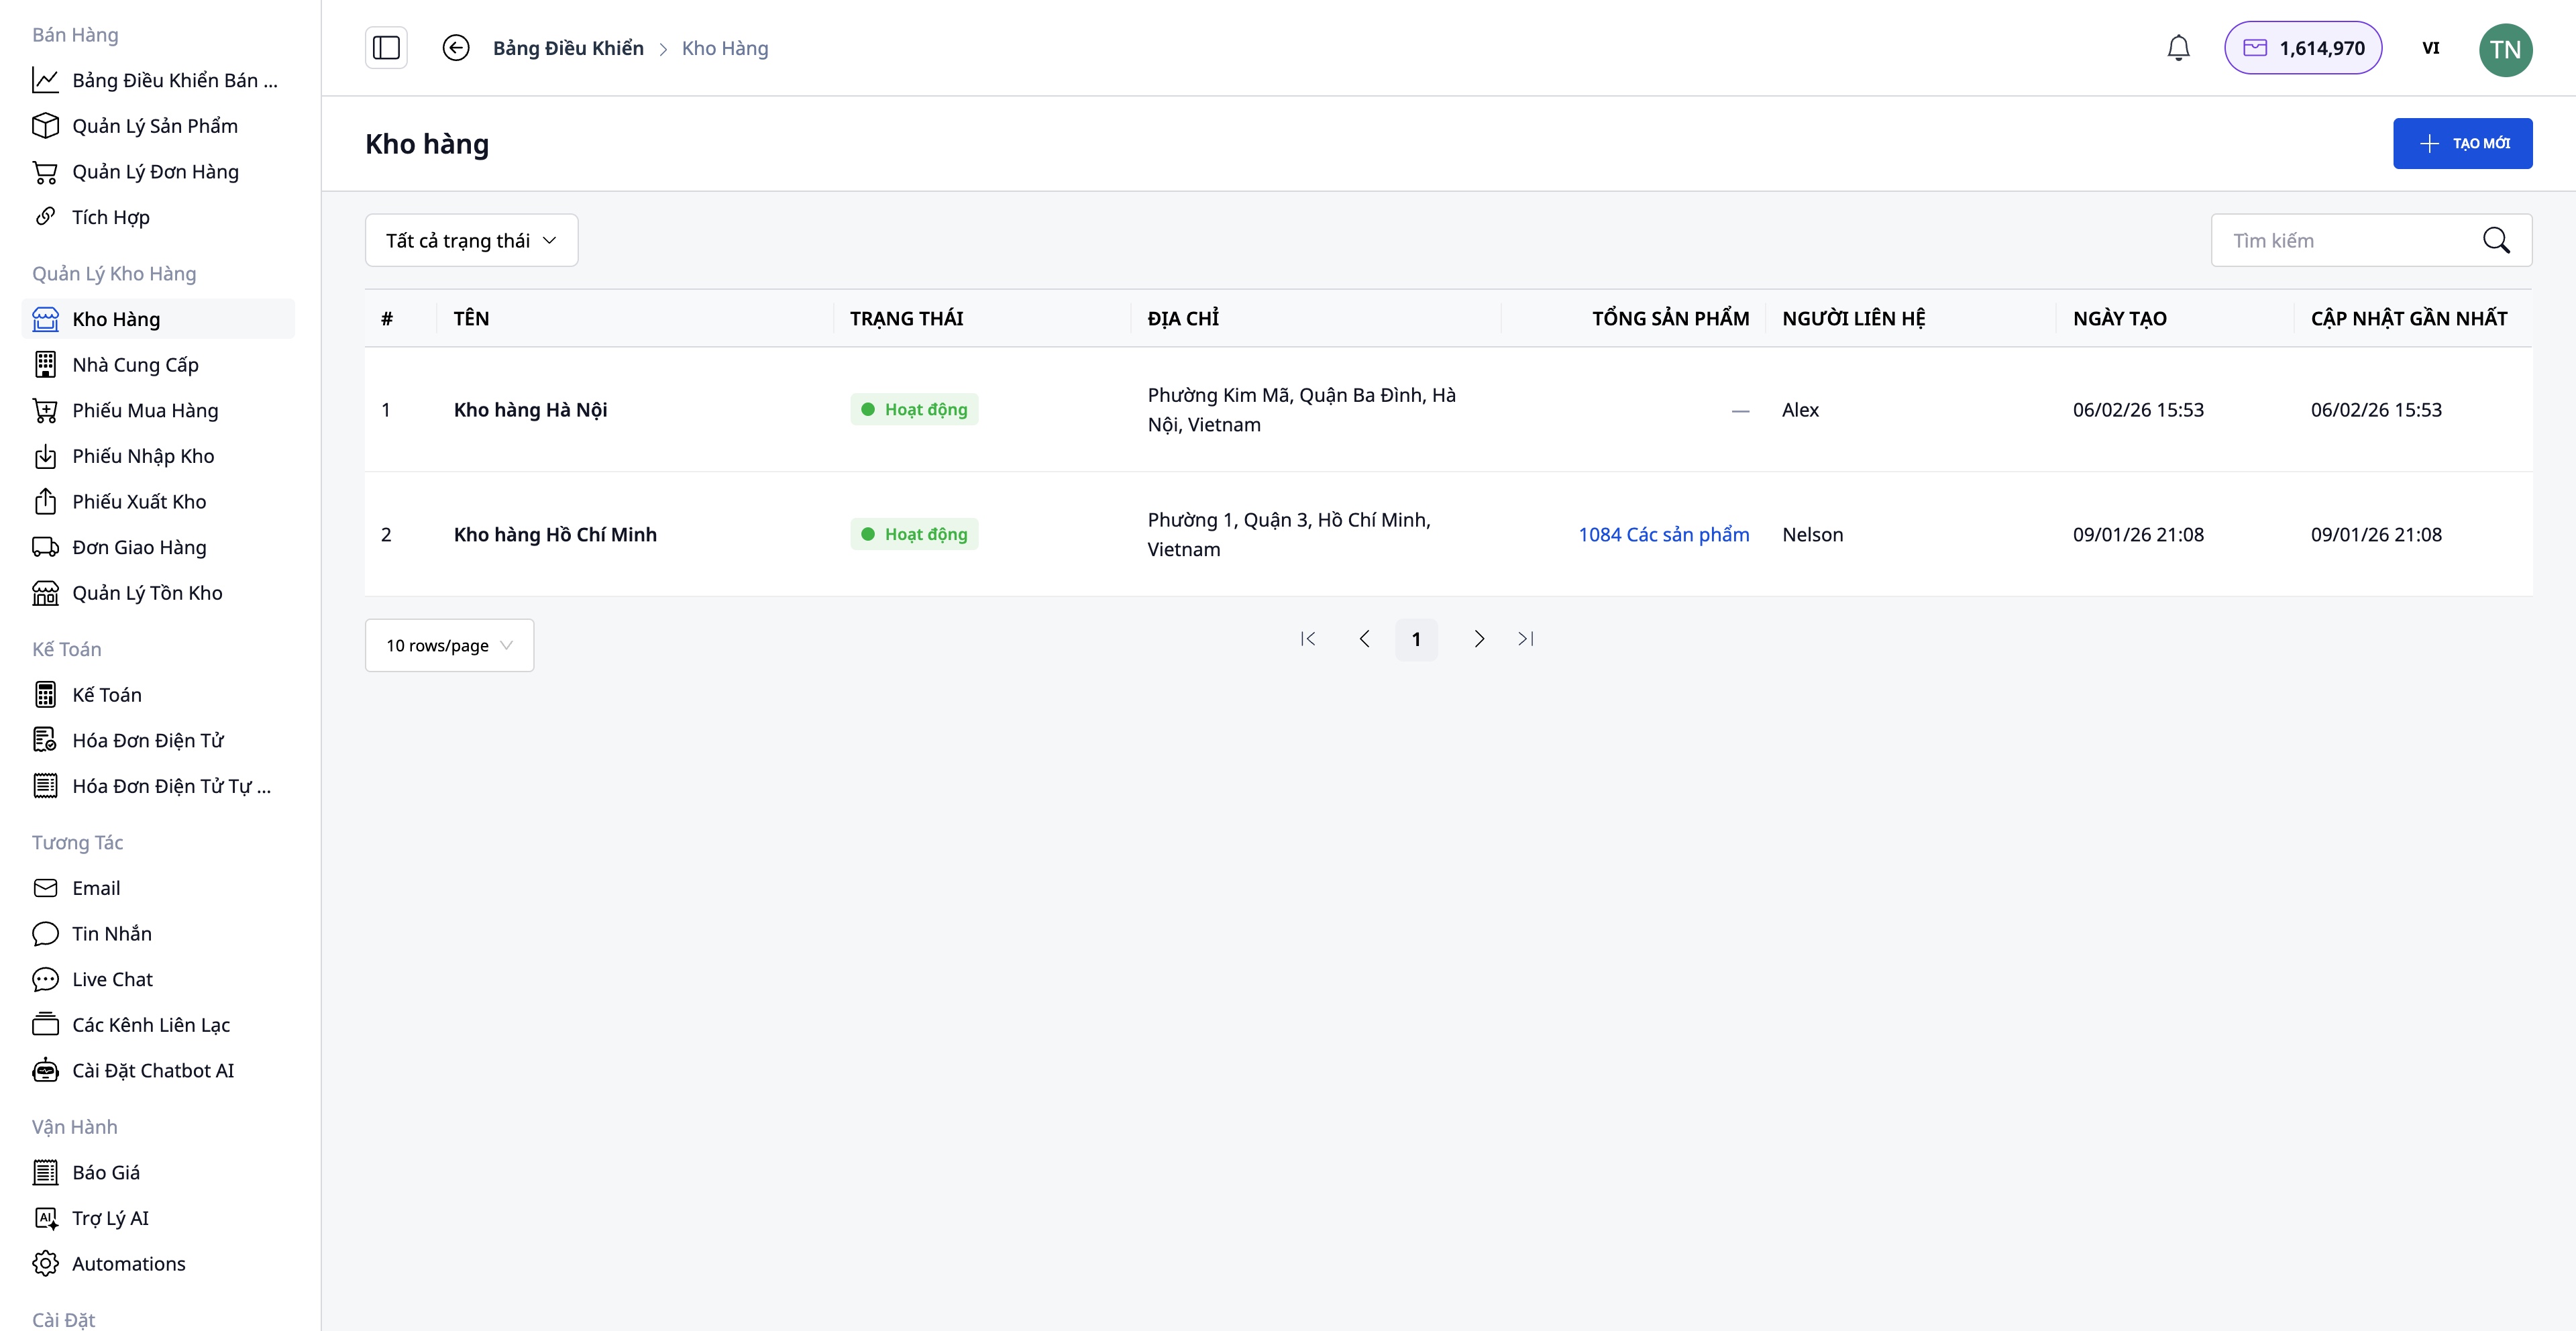Image resolution: width=2576 pixels, height=1331 pixels.
Task: Toggle the sidebar collapse control
Action: tap(386, 47)
